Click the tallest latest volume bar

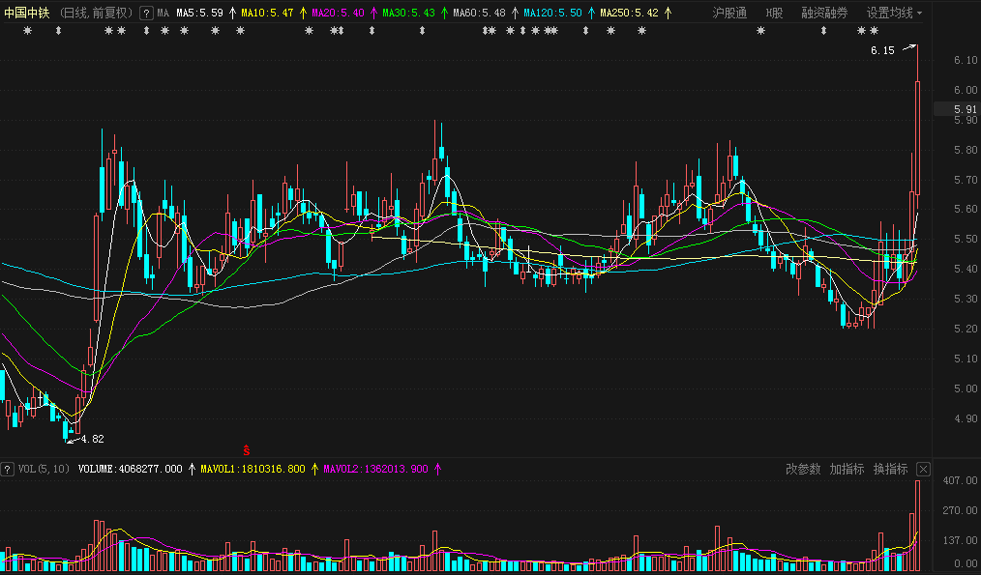click(x=917, y=527)
